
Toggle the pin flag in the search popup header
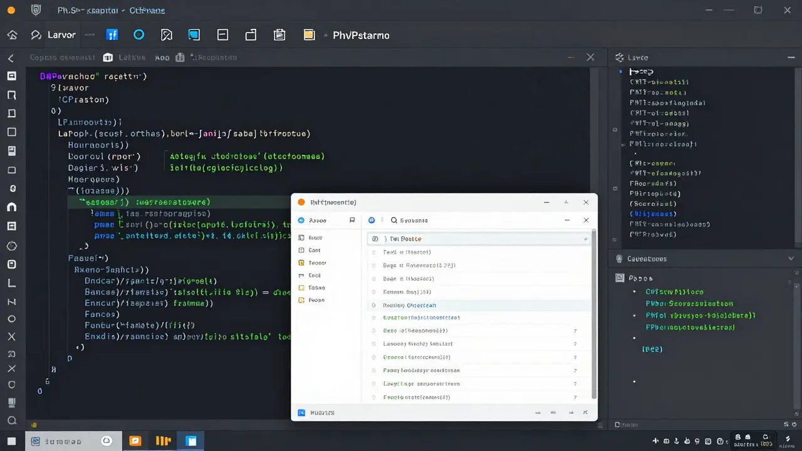[x=352, y=220]
